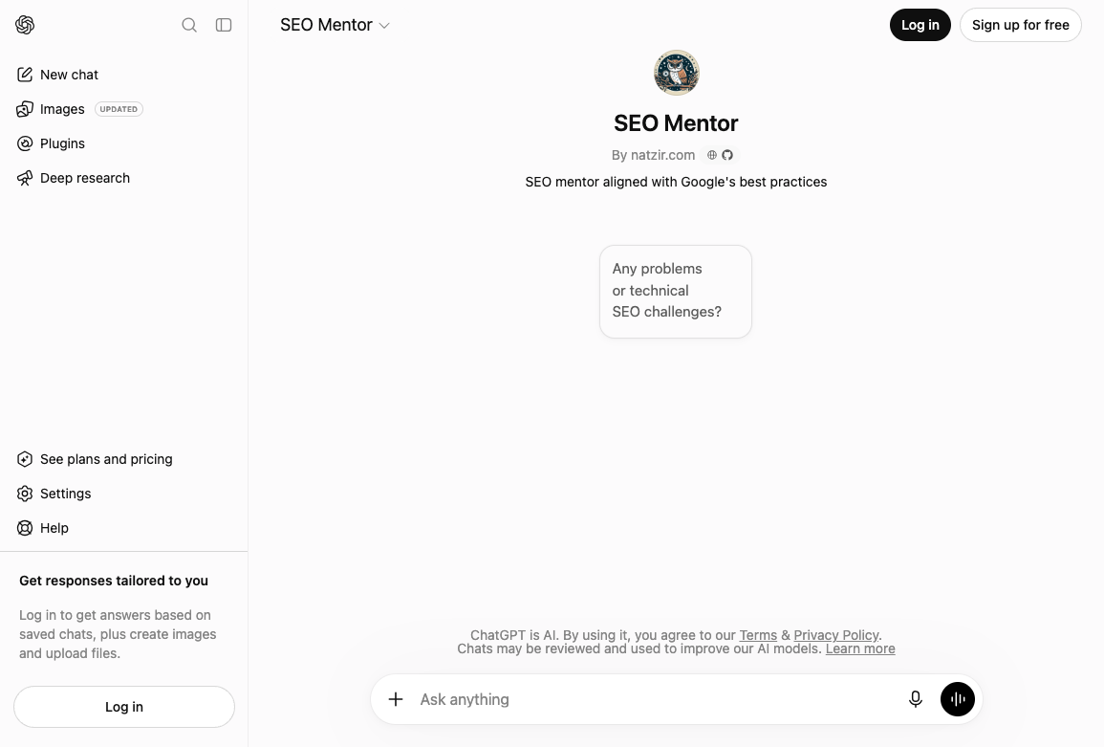
Task: Open the Privacy Policy link
Action: click(x=835, y=635)
